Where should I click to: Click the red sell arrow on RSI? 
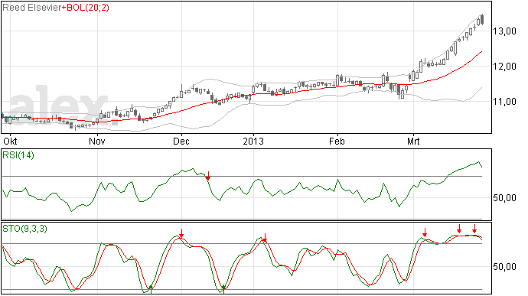coord(208,176)
